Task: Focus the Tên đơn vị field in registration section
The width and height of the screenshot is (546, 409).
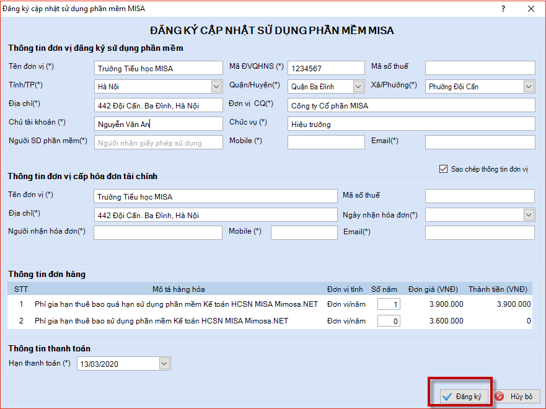Action: click(x=159, y=68)
